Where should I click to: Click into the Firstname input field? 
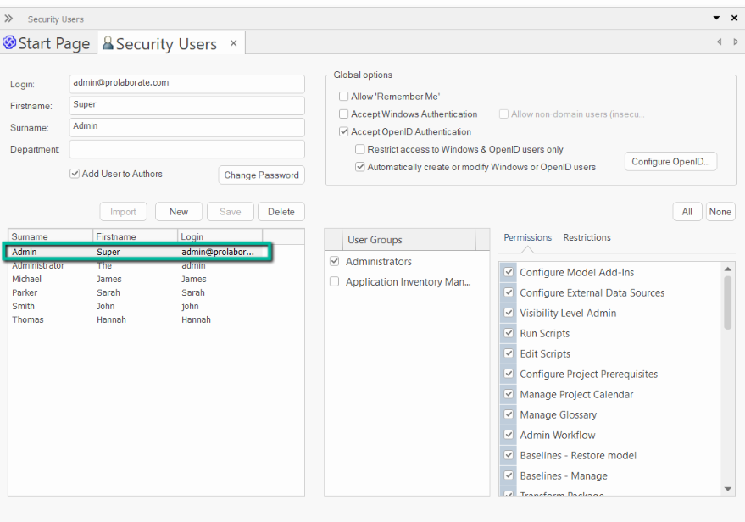pyautogui.click(x=186, y=105)
